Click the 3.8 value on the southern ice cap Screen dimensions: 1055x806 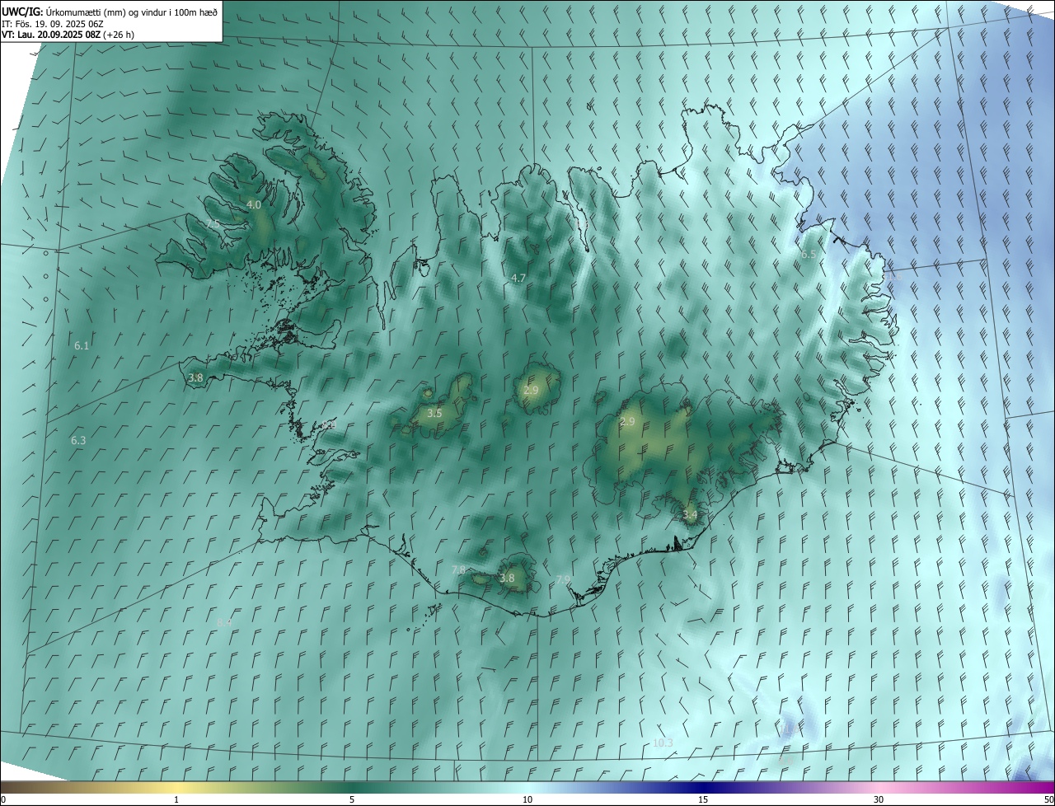coord(507,579)
